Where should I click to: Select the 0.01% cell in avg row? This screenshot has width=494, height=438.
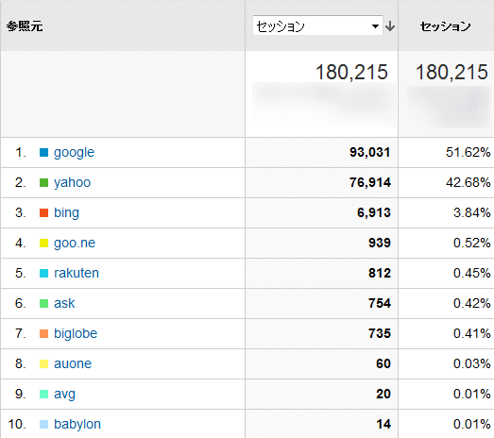click(x=472, y=394)
